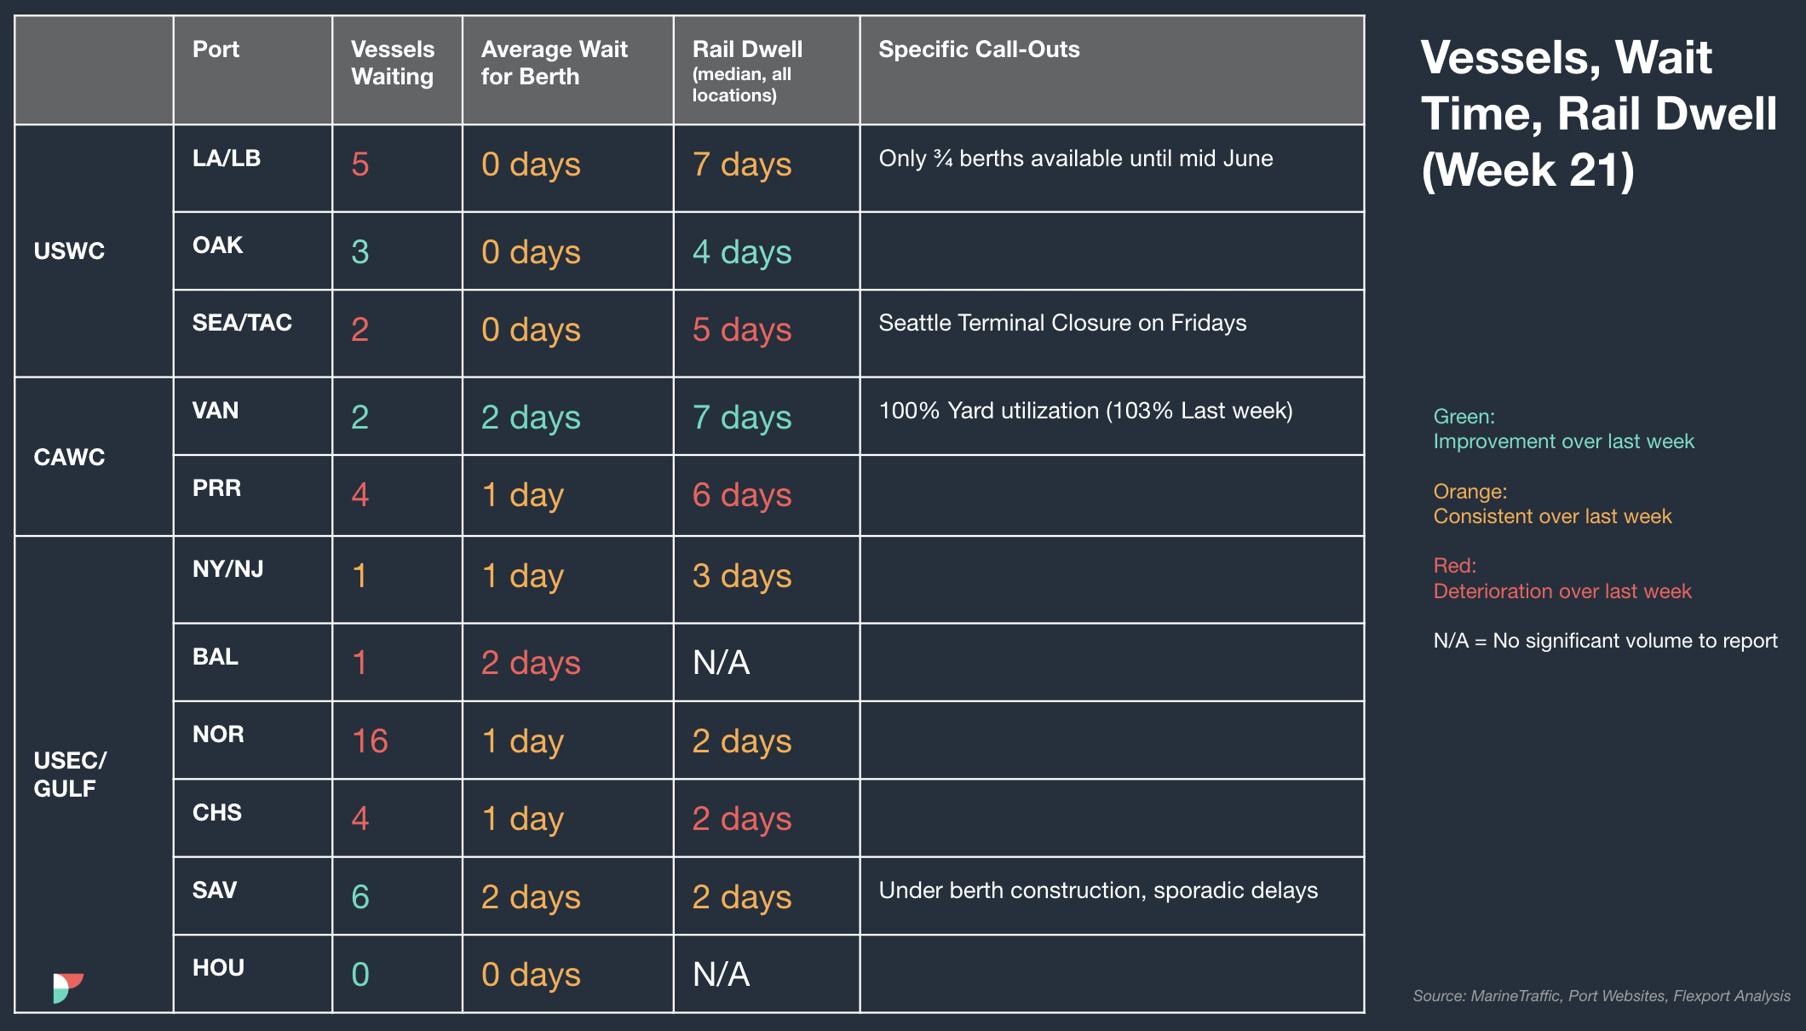This screenshot has height=1031, width=1806.
Task: Click the Average Wait for Berth header
Action: 567,70
